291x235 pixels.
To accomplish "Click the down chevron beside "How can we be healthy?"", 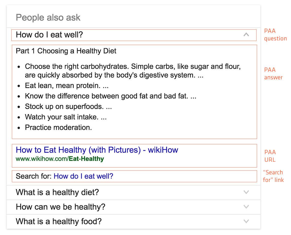I will [246, 207].
